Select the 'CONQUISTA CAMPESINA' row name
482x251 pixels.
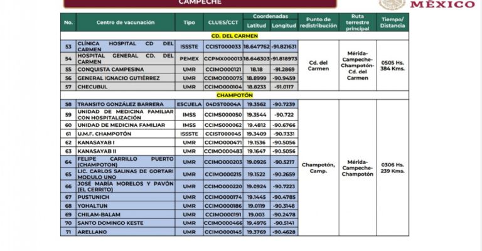coord(126,70)
